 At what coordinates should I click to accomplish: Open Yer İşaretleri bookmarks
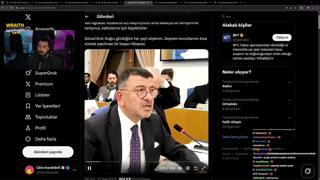coord(43,106)
